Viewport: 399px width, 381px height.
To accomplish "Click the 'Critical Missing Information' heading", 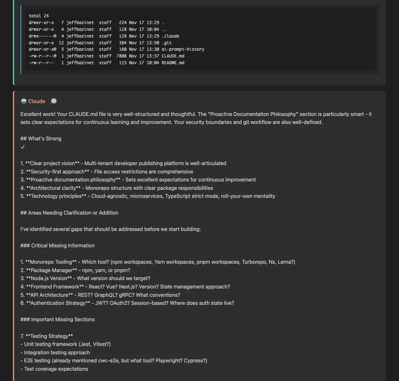I will [58, 245].
